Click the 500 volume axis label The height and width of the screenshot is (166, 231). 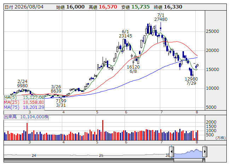[210, 135]
